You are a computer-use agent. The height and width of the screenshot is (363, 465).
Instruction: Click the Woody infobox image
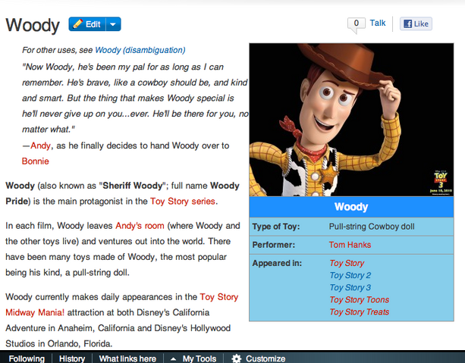[x=351, y=120]
